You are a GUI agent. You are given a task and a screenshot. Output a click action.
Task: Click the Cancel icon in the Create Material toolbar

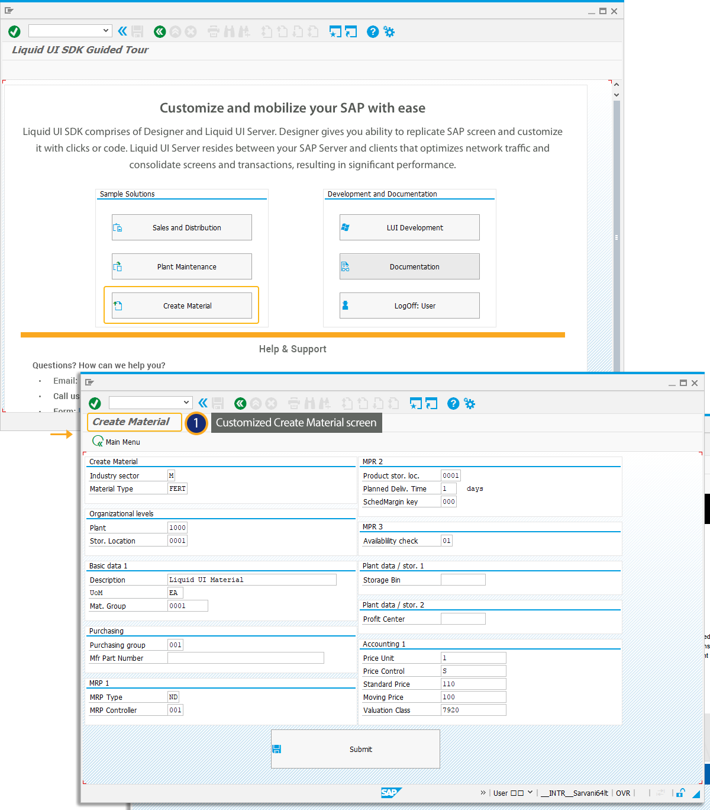pyautogui.click(x=271, y=403)
